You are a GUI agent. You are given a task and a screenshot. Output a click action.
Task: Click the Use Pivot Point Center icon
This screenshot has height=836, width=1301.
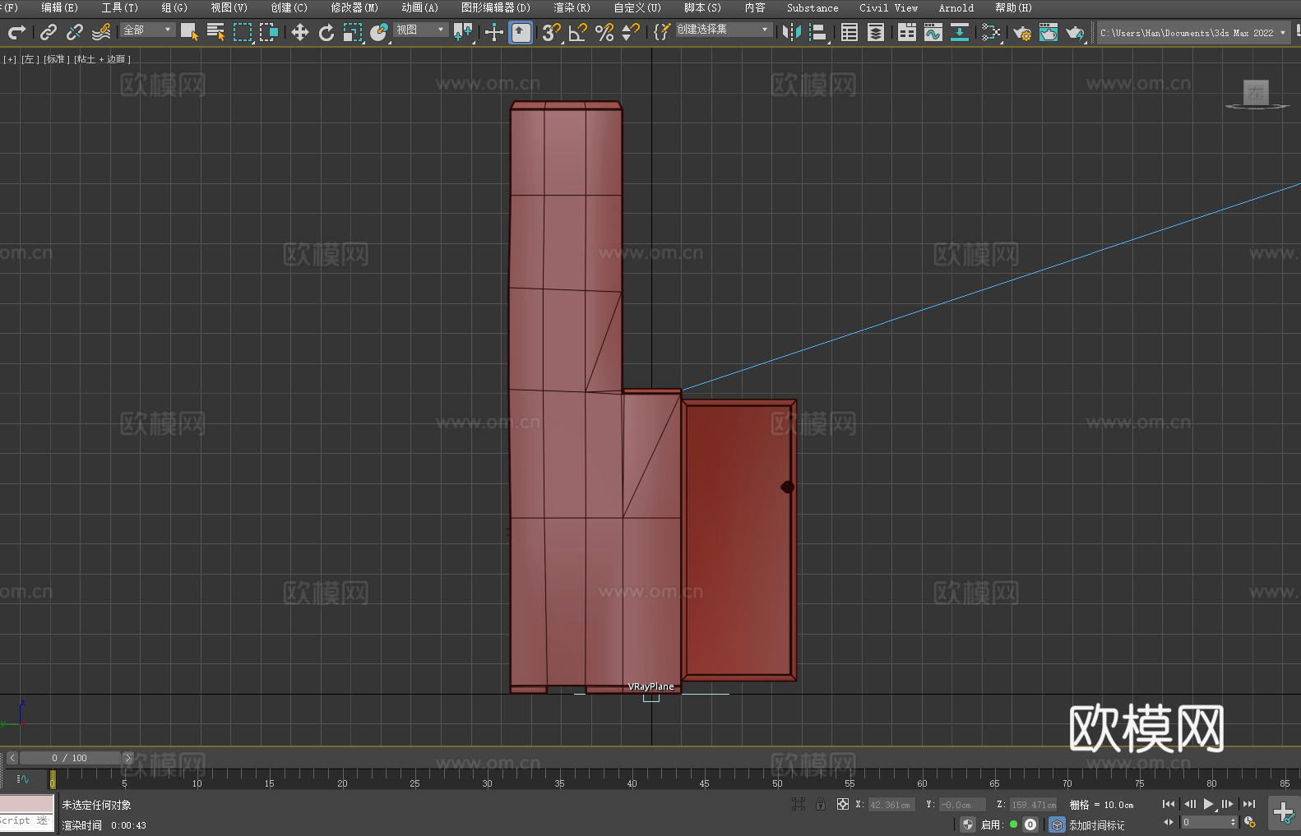click(x=463, y=32)
